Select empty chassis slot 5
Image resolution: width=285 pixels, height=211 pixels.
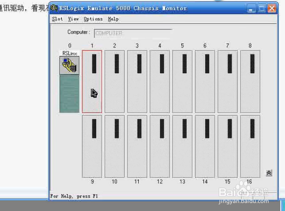tap(182, 81)
